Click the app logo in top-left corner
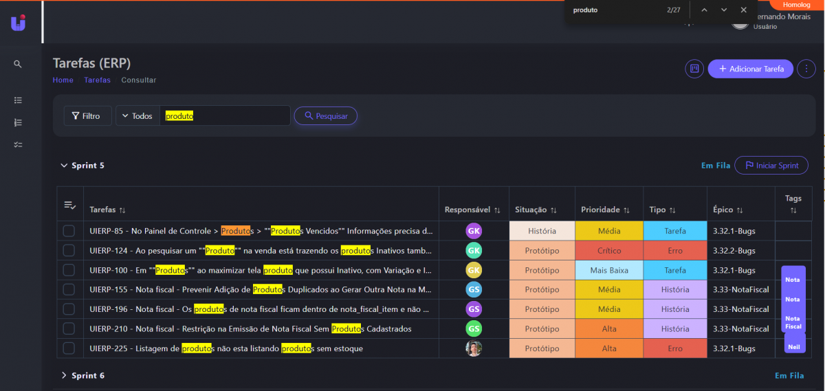 (19, 23)
